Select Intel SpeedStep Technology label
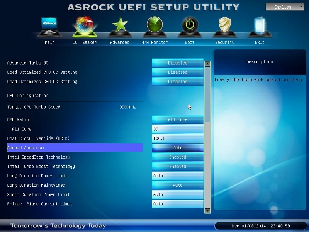The height and width of the screenshot is (232, 309). point(39,157)
